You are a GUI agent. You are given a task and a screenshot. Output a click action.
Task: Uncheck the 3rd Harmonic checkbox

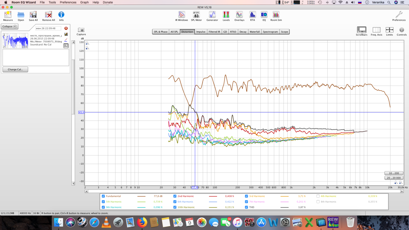click(246, 196)
